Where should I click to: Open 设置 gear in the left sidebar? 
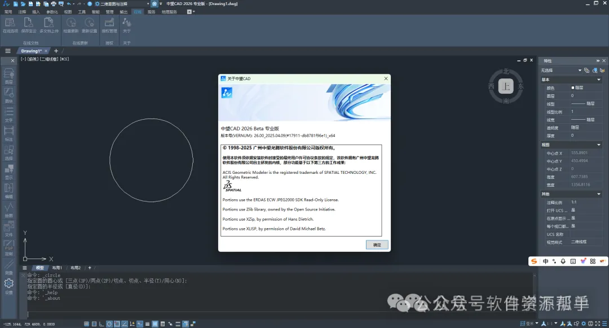pos(8,286)
